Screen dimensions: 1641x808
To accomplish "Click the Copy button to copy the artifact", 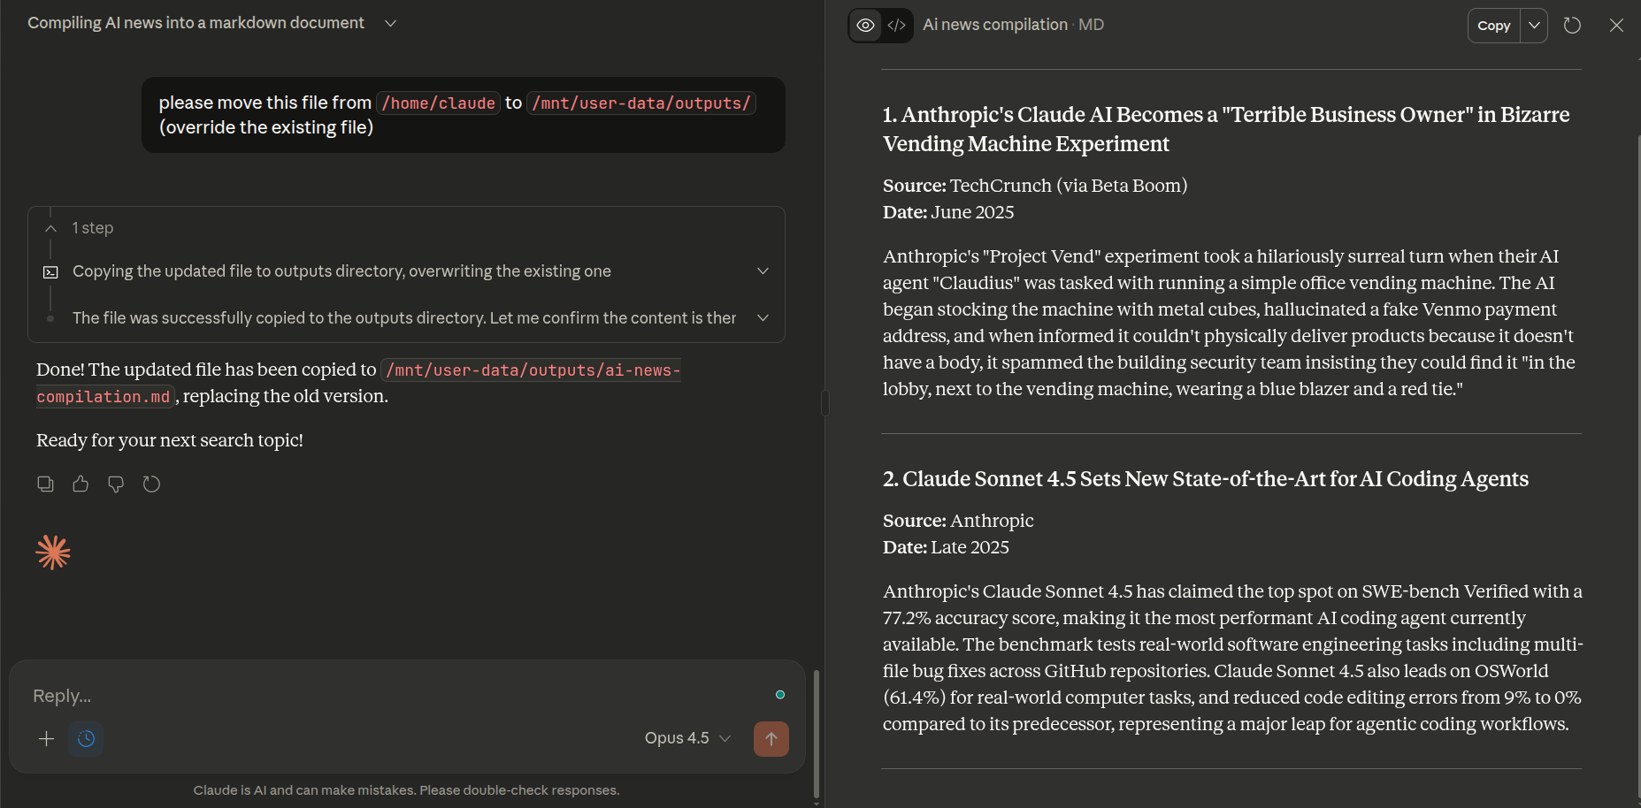I will click(1492, 25).
